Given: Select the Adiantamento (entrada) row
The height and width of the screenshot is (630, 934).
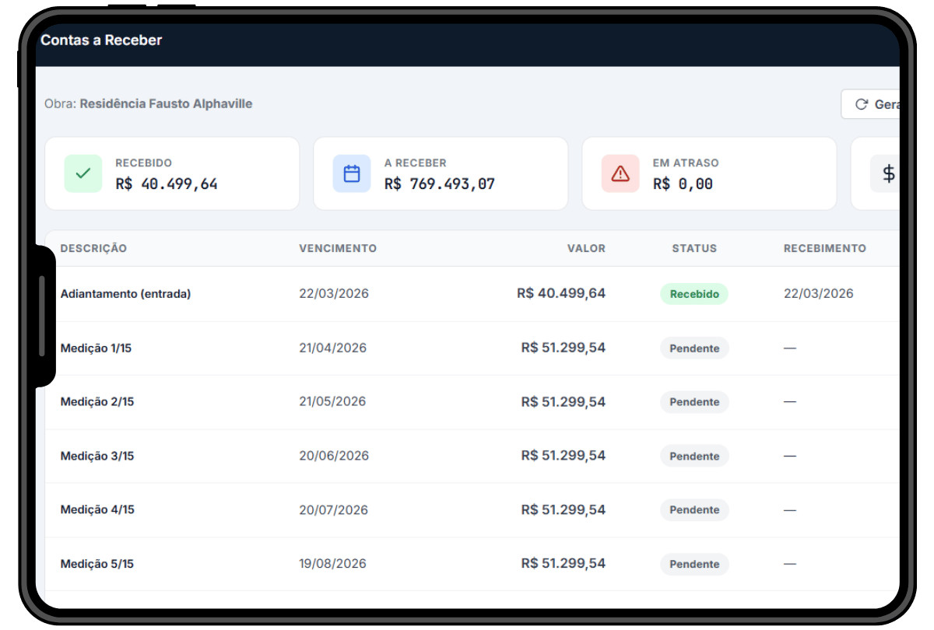Looking at the screenshot, I should [x=125, y=294].
